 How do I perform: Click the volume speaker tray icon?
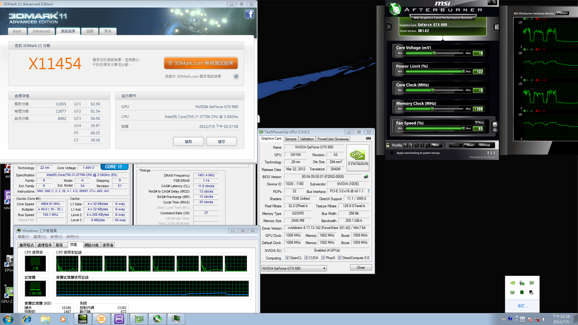pos(544,319)
